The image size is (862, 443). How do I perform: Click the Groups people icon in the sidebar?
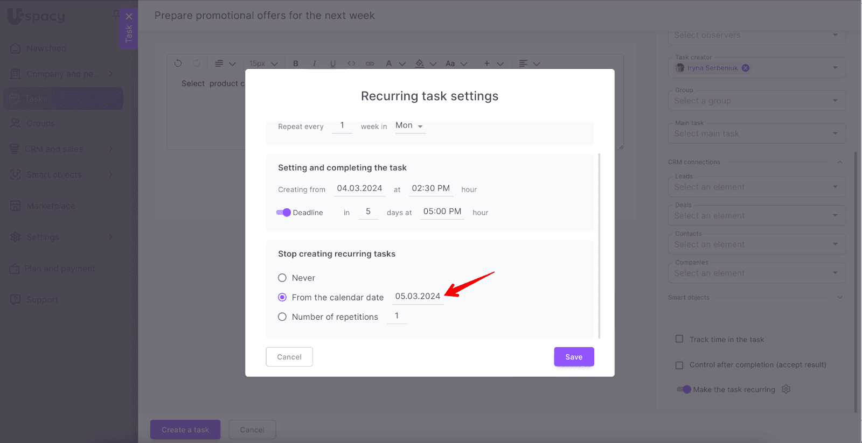15,123
